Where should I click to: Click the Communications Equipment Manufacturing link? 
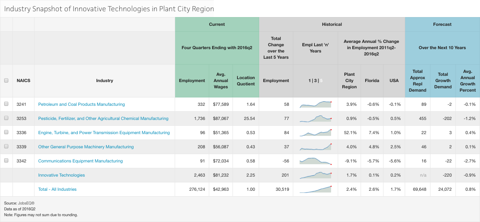80,161
